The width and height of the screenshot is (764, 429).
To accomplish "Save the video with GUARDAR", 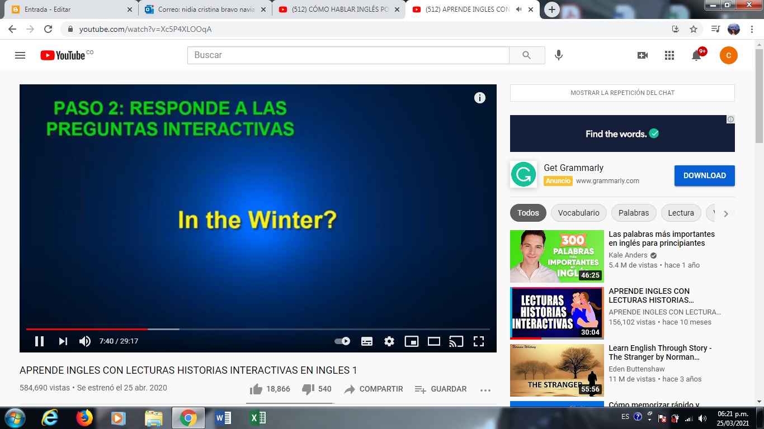I will click(x=441, y=389).
